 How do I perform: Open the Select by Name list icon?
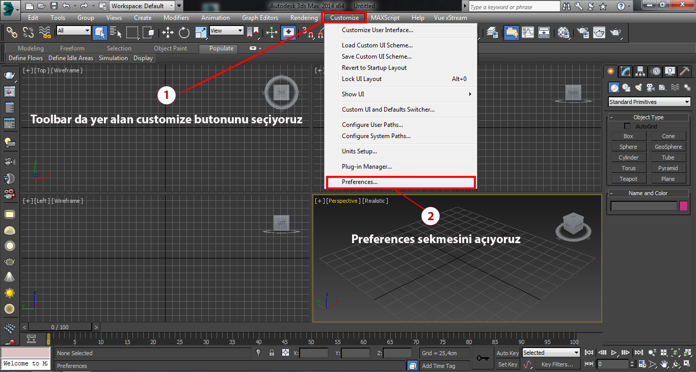[x=116, y=32]
